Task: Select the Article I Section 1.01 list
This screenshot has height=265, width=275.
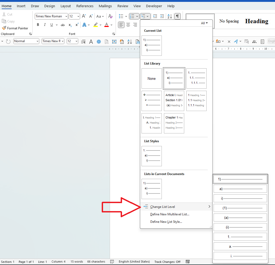Action: click(x=174, y=101)
